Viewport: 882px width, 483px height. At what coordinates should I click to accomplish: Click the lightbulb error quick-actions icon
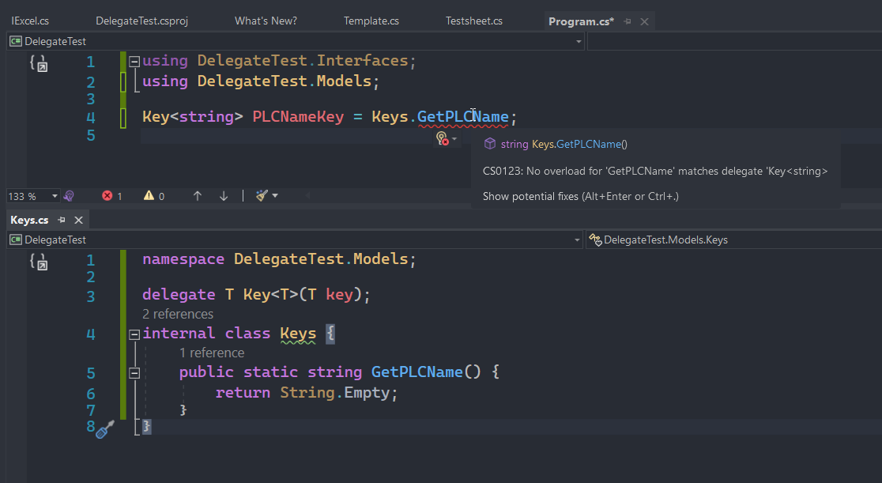(443, 138)
